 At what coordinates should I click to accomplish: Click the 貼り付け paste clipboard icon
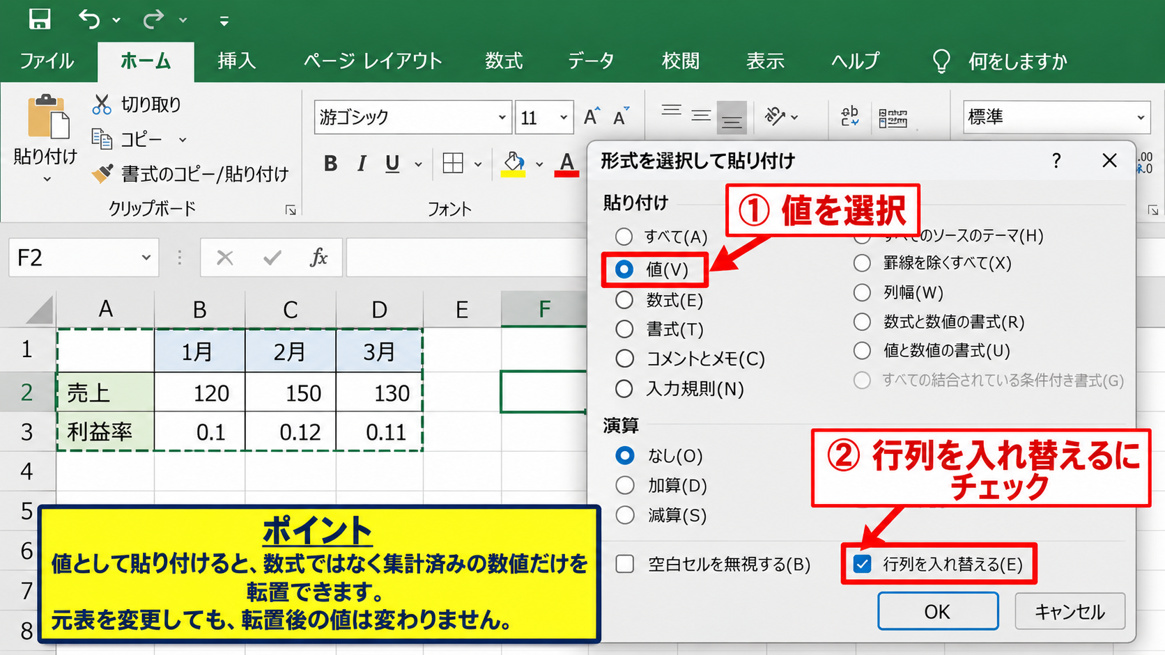tap(47, 116)
